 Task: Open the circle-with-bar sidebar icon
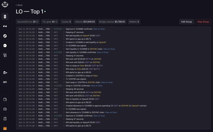click(5, 46)
